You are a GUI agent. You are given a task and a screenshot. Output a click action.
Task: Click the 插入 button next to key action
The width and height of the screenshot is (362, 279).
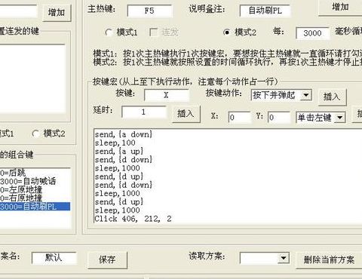[332, 97]
